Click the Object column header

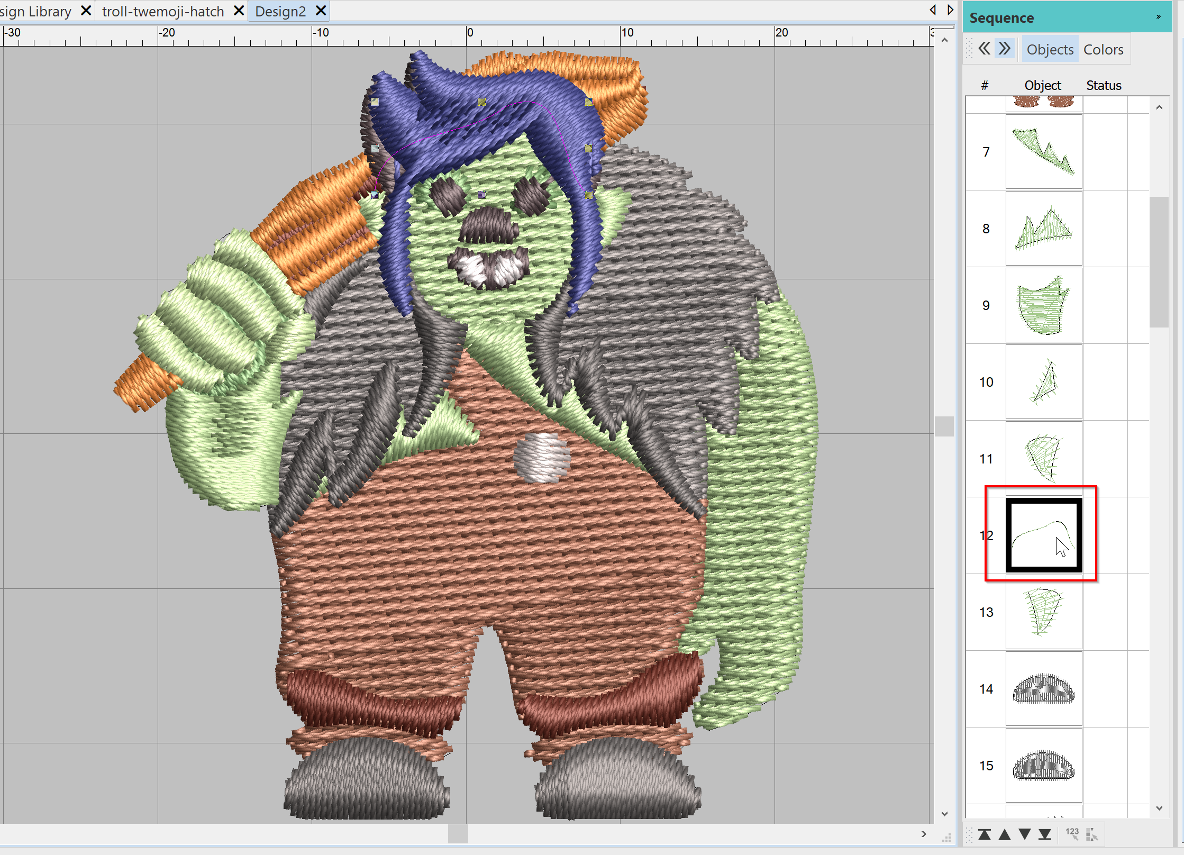click(1042, 85)
